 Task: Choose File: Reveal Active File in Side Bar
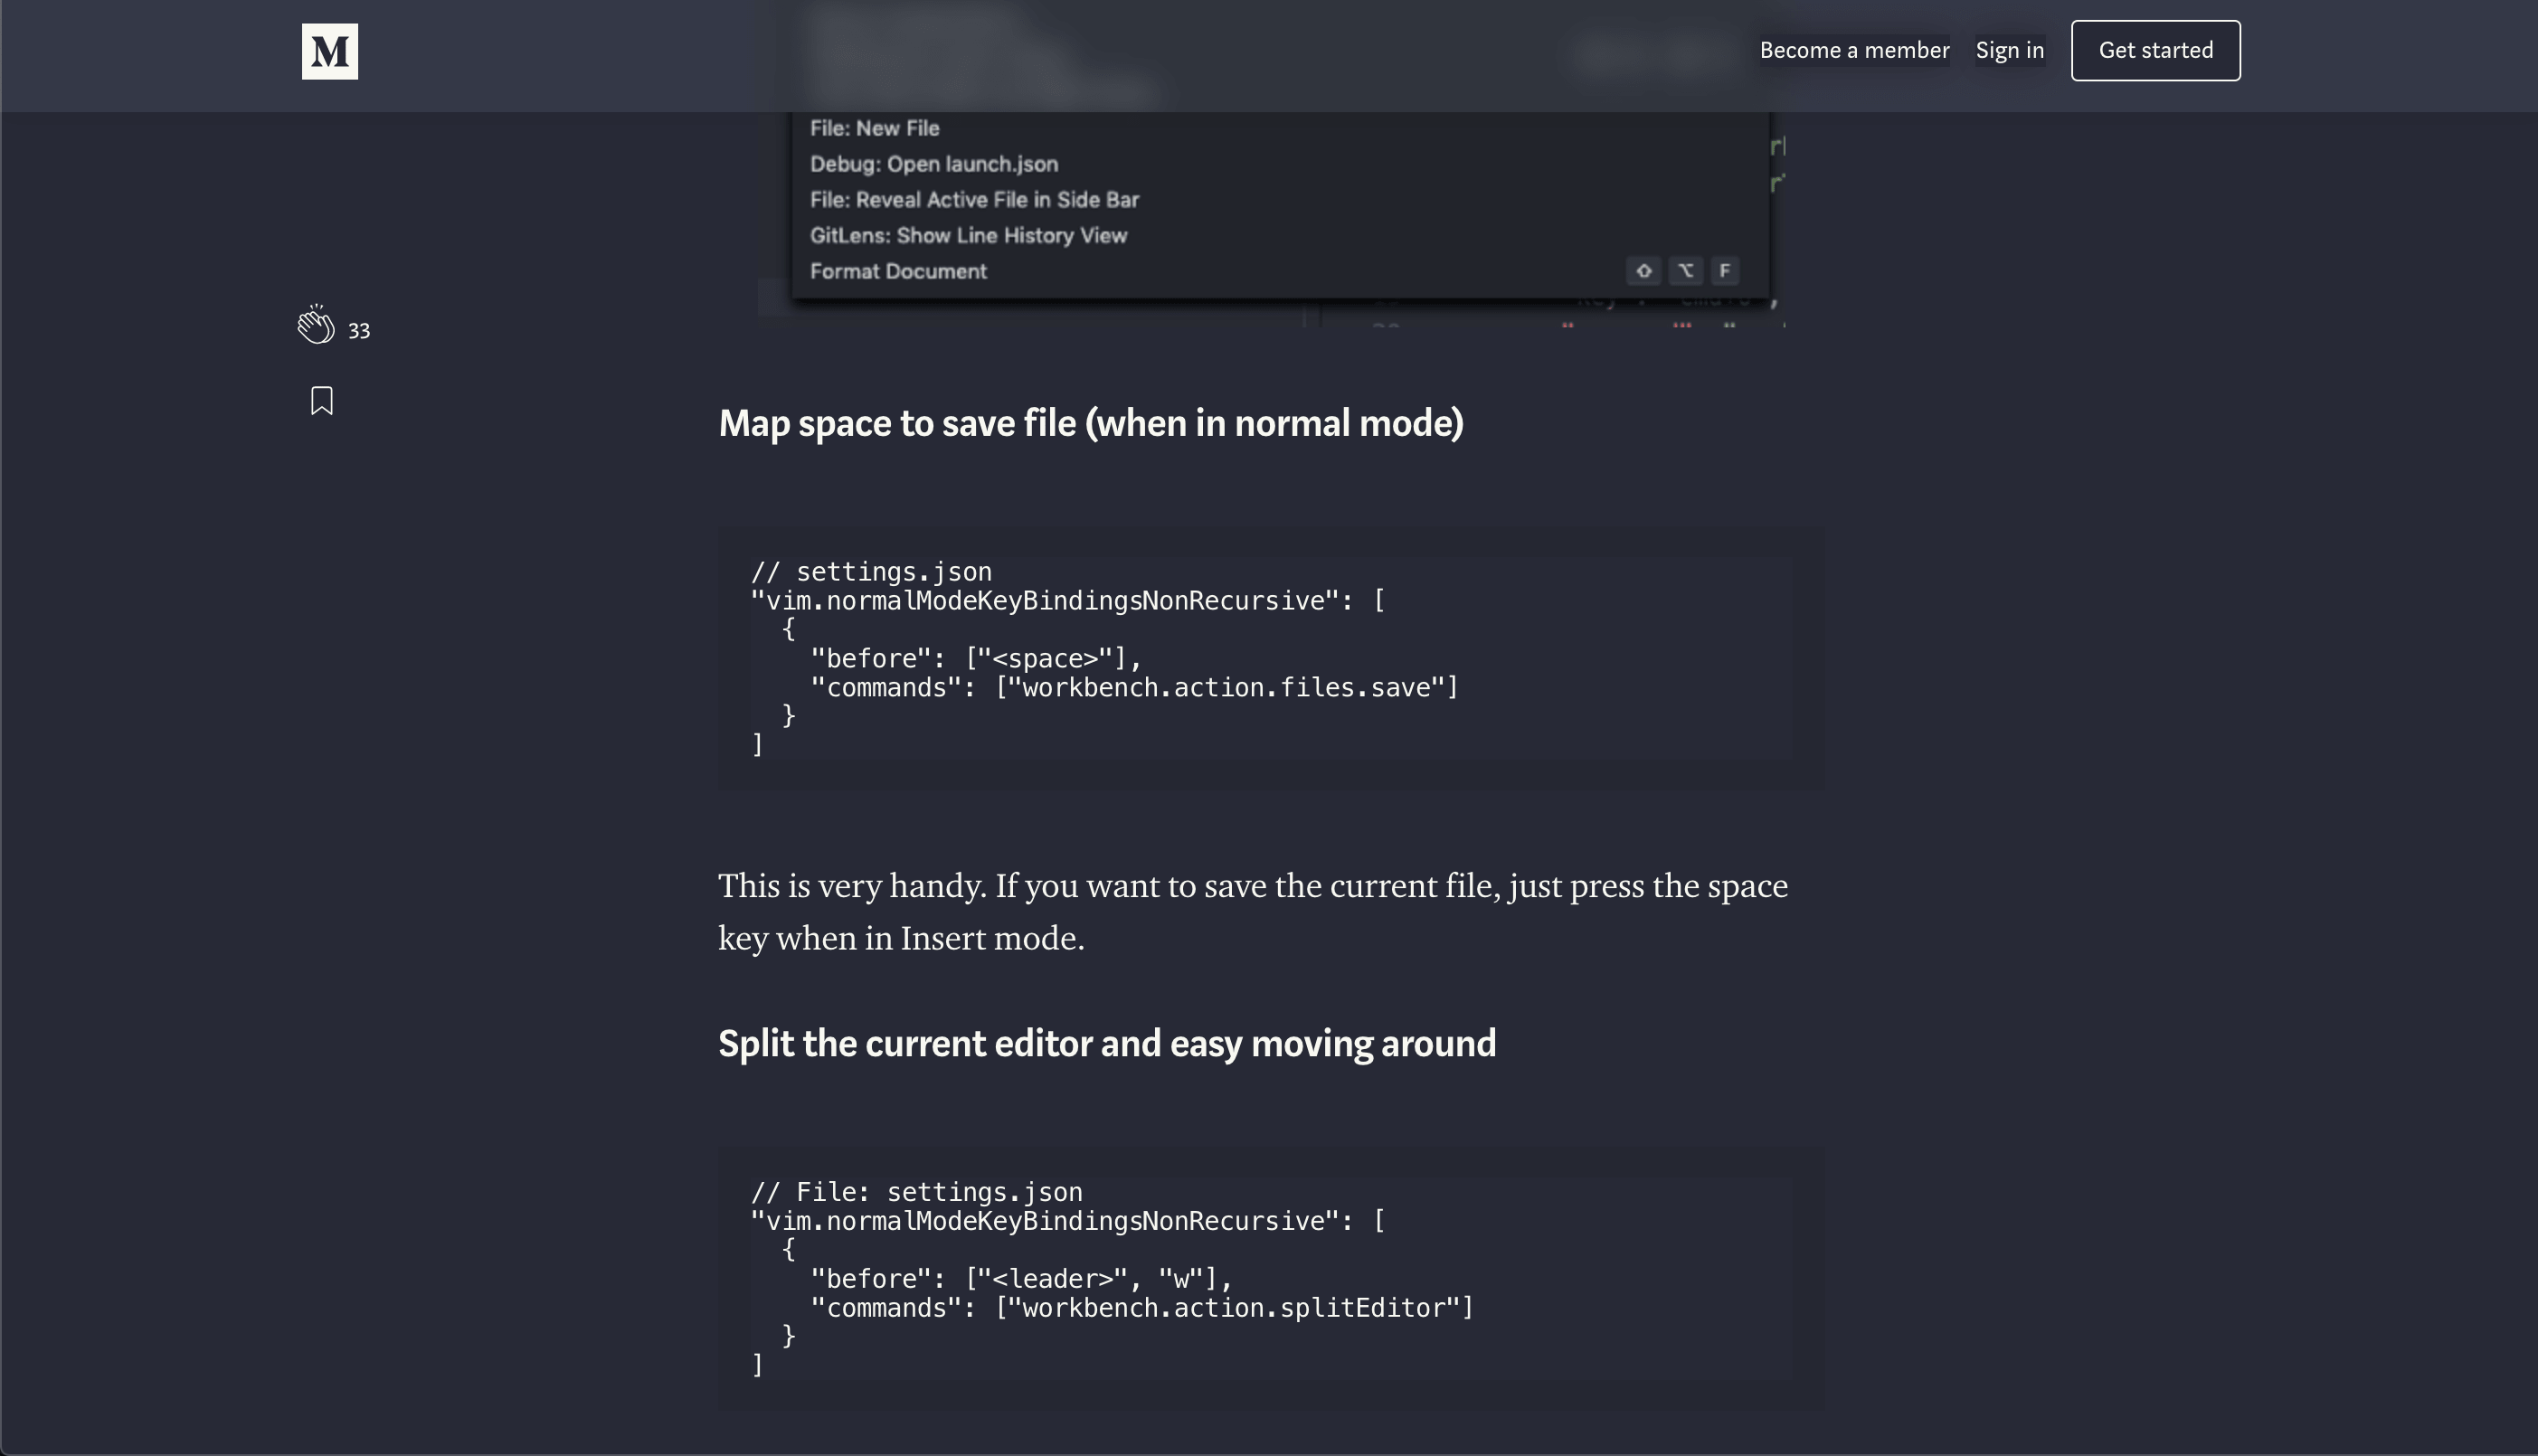tap(973, 200)
